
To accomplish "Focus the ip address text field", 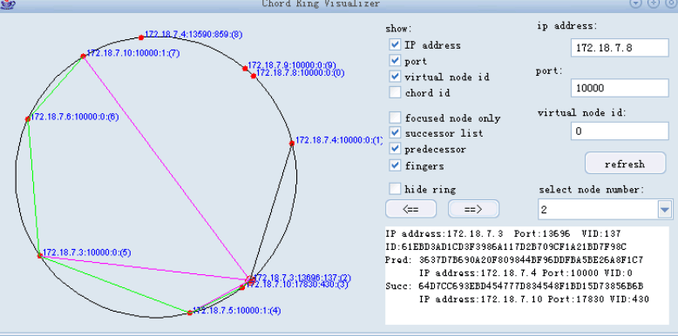I will tap(620, 48).
